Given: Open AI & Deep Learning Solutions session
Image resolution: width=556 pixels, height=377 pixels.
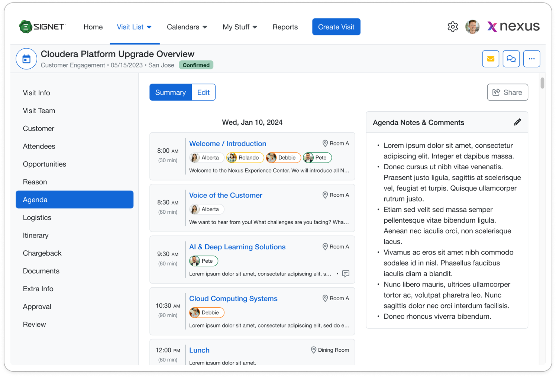Looking at the screenshot, I should coord(237,247).
